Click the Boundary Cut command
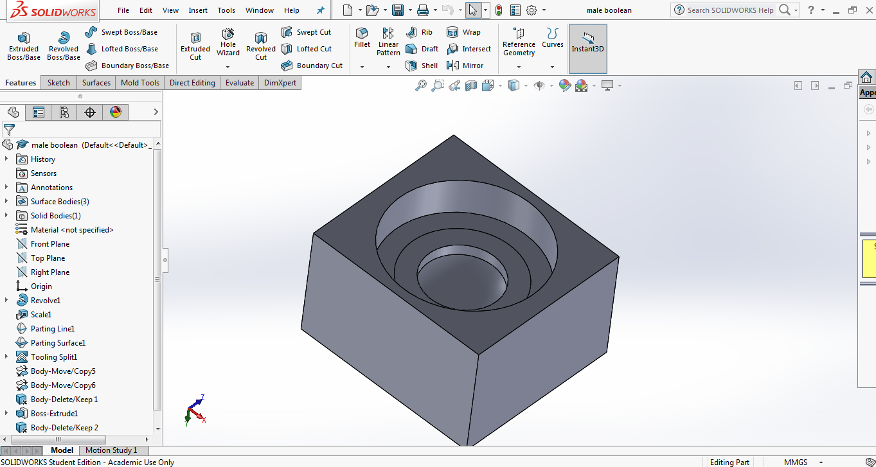The image size is (876, 467). (x=312, y=66)
